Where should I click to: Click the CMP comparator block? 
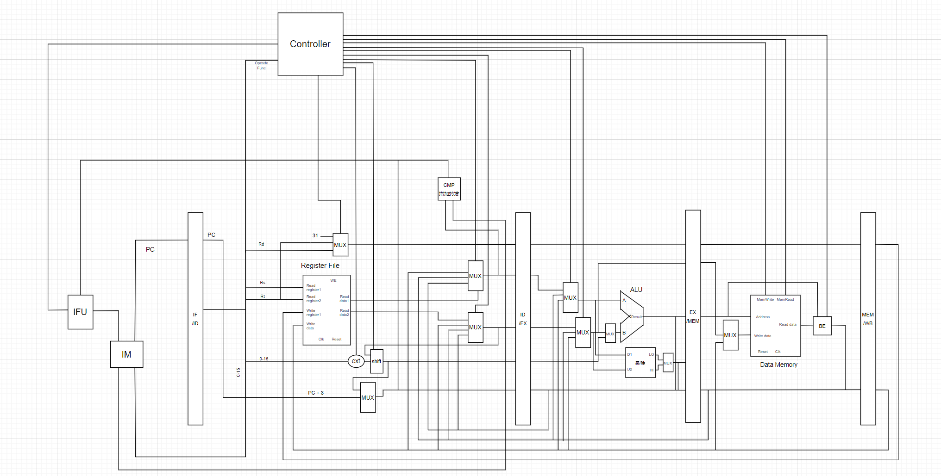pos(449,189)
